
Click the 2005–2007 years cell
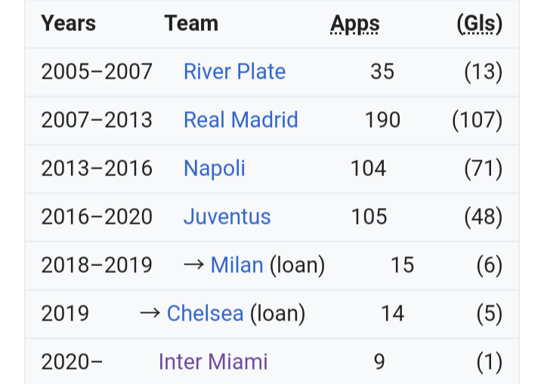click(97, 72)
